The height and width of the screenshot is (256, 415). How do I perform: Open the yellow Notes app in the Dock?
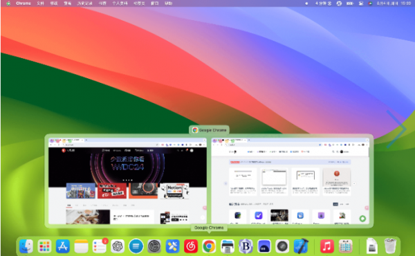pos(81,246)
